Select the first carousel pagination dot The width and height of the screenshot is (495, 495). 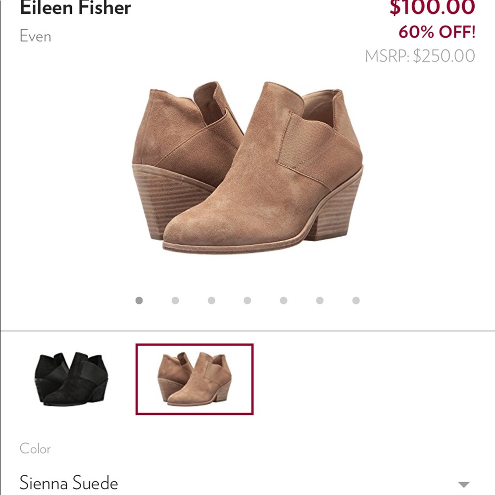point(139,299)
